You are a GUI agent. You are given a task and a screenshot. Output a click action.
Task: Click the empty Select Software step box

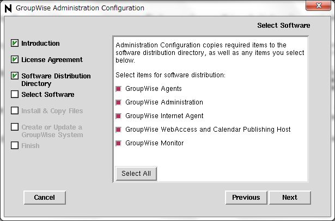[x=15, y=94]
